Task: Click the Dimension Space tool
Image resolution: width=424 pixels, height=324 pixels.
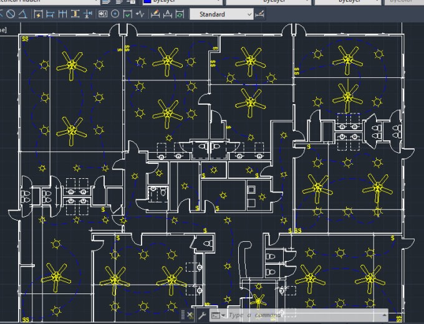Action: (x=75, y=14)
